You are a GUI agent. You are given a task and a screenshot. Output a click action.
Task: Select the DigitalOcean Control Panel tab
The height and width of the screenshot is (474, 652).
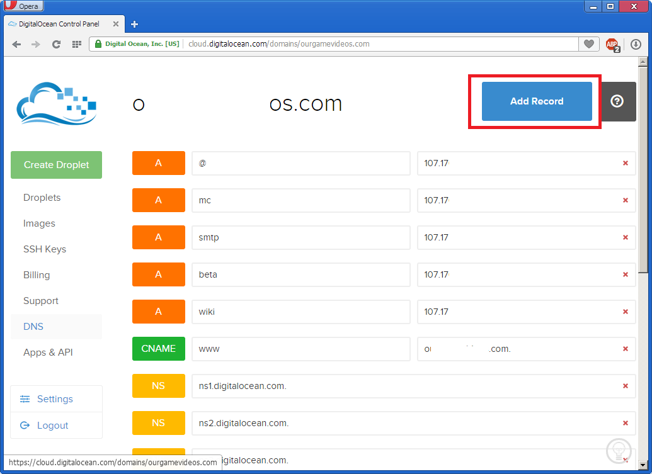[64, 24]
